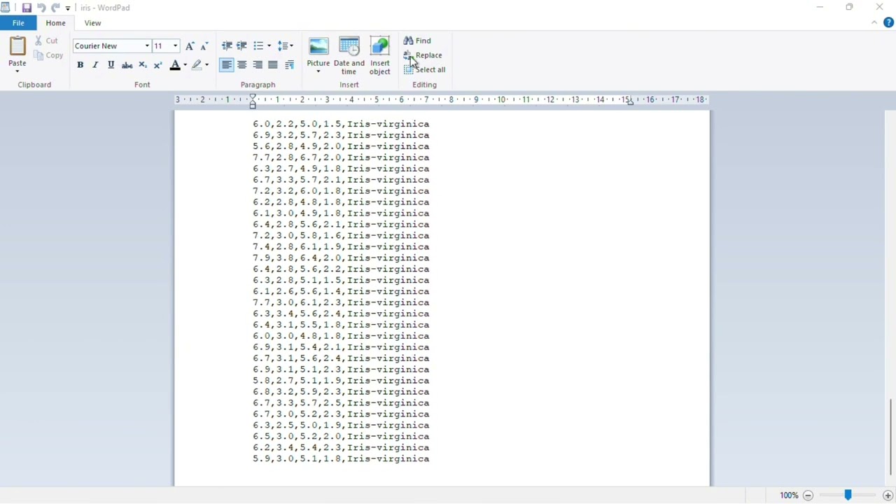The image size is (896, 504).
Task: Toggle Superscript formatting
Action: point(158,65)
